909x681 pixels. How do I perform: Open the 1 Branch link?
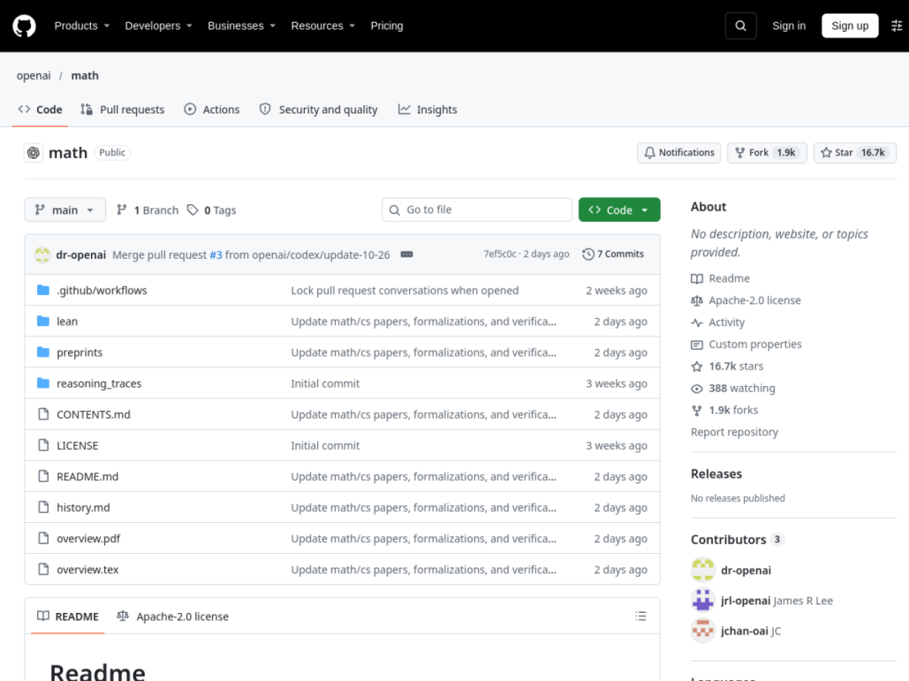point(148,210)
